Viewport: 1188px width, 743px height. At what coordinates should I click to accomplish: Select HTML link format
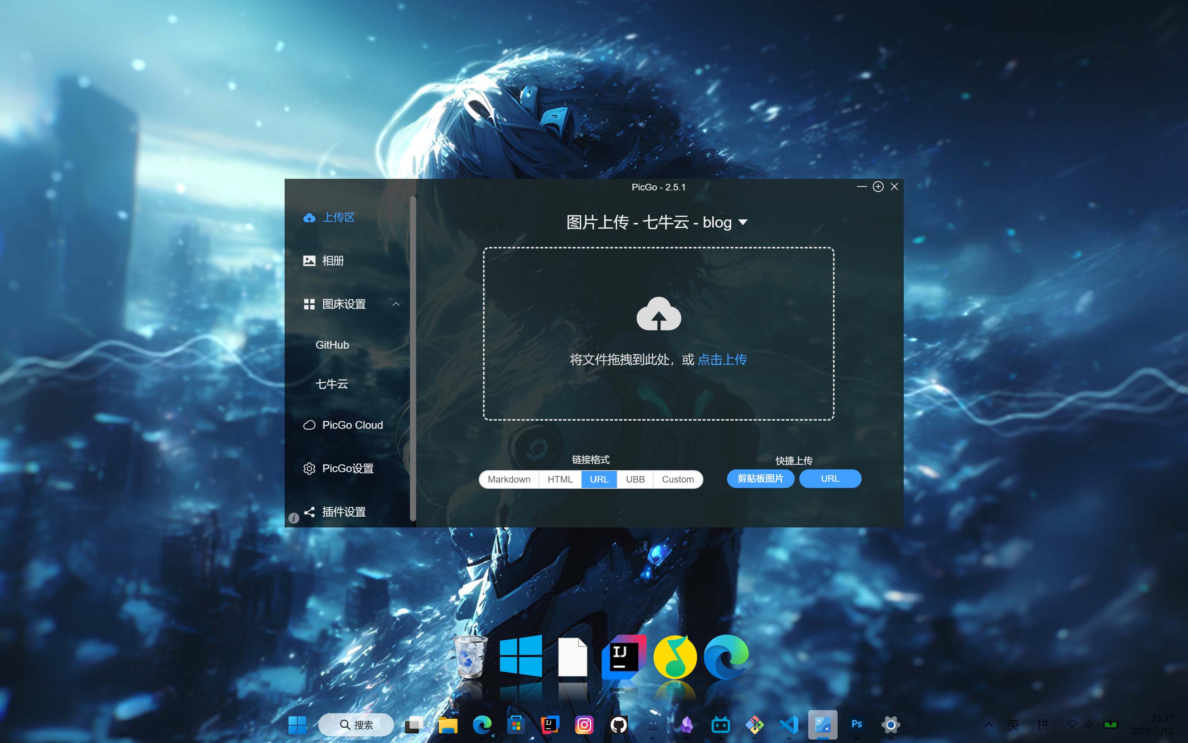pyautogui.click(x=560, y=479)
